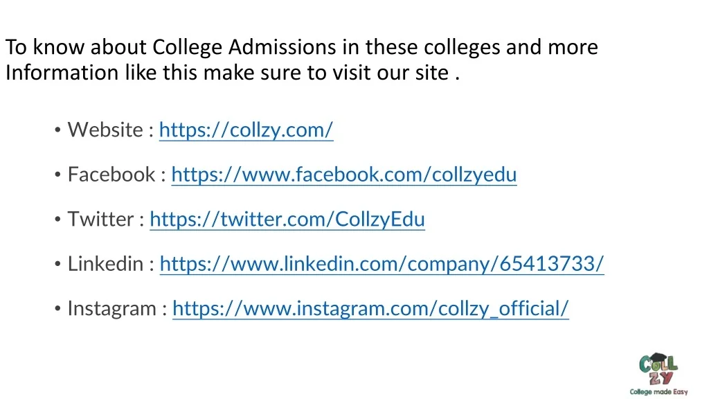Image resolution: width=709 pixels, height=399 pixels.
Task: Open the LinkedIn company/65413733 link
Action: point(382,264)
